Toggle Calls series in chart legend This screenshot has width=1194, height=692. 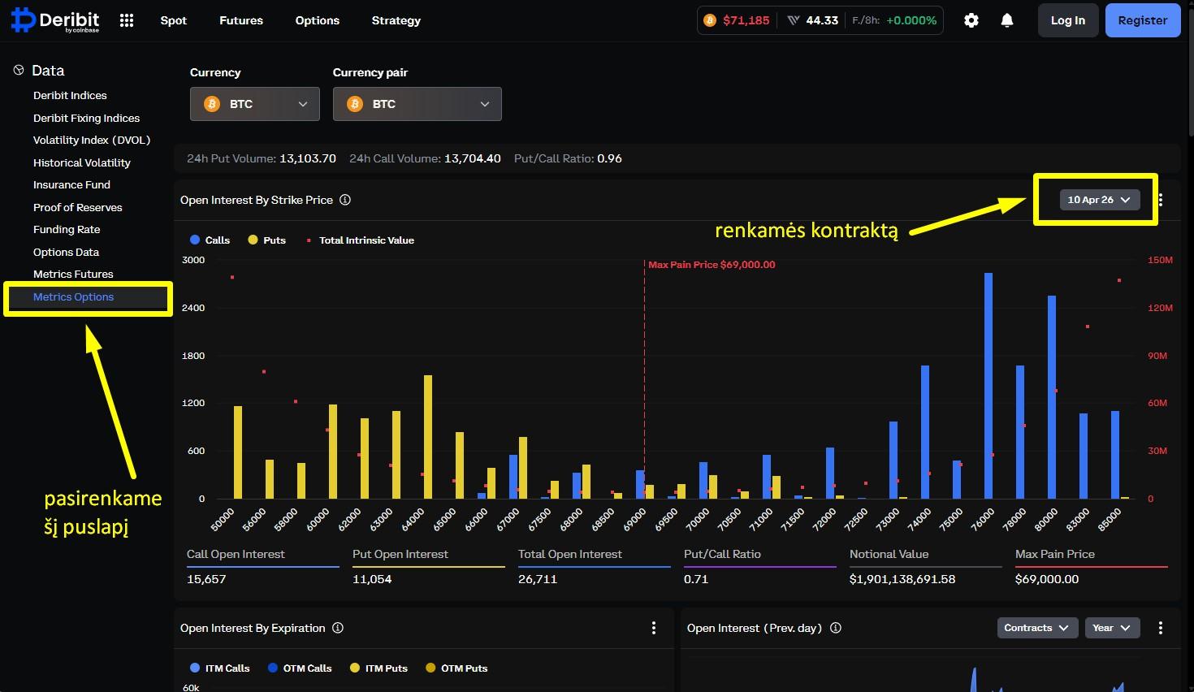210,240
